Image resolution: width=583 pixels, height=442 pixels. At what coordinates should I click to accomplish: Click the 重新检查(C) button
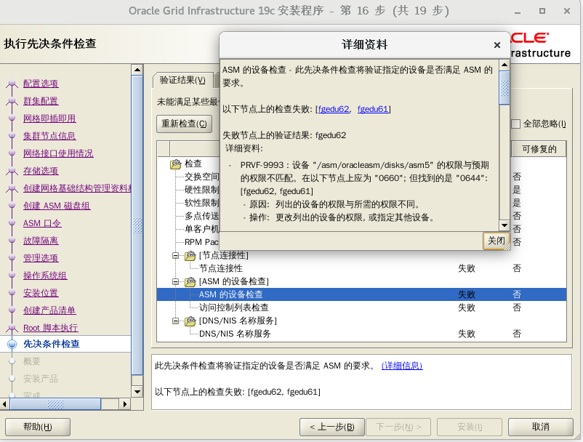pyautogui.click(x=184, y=124)
